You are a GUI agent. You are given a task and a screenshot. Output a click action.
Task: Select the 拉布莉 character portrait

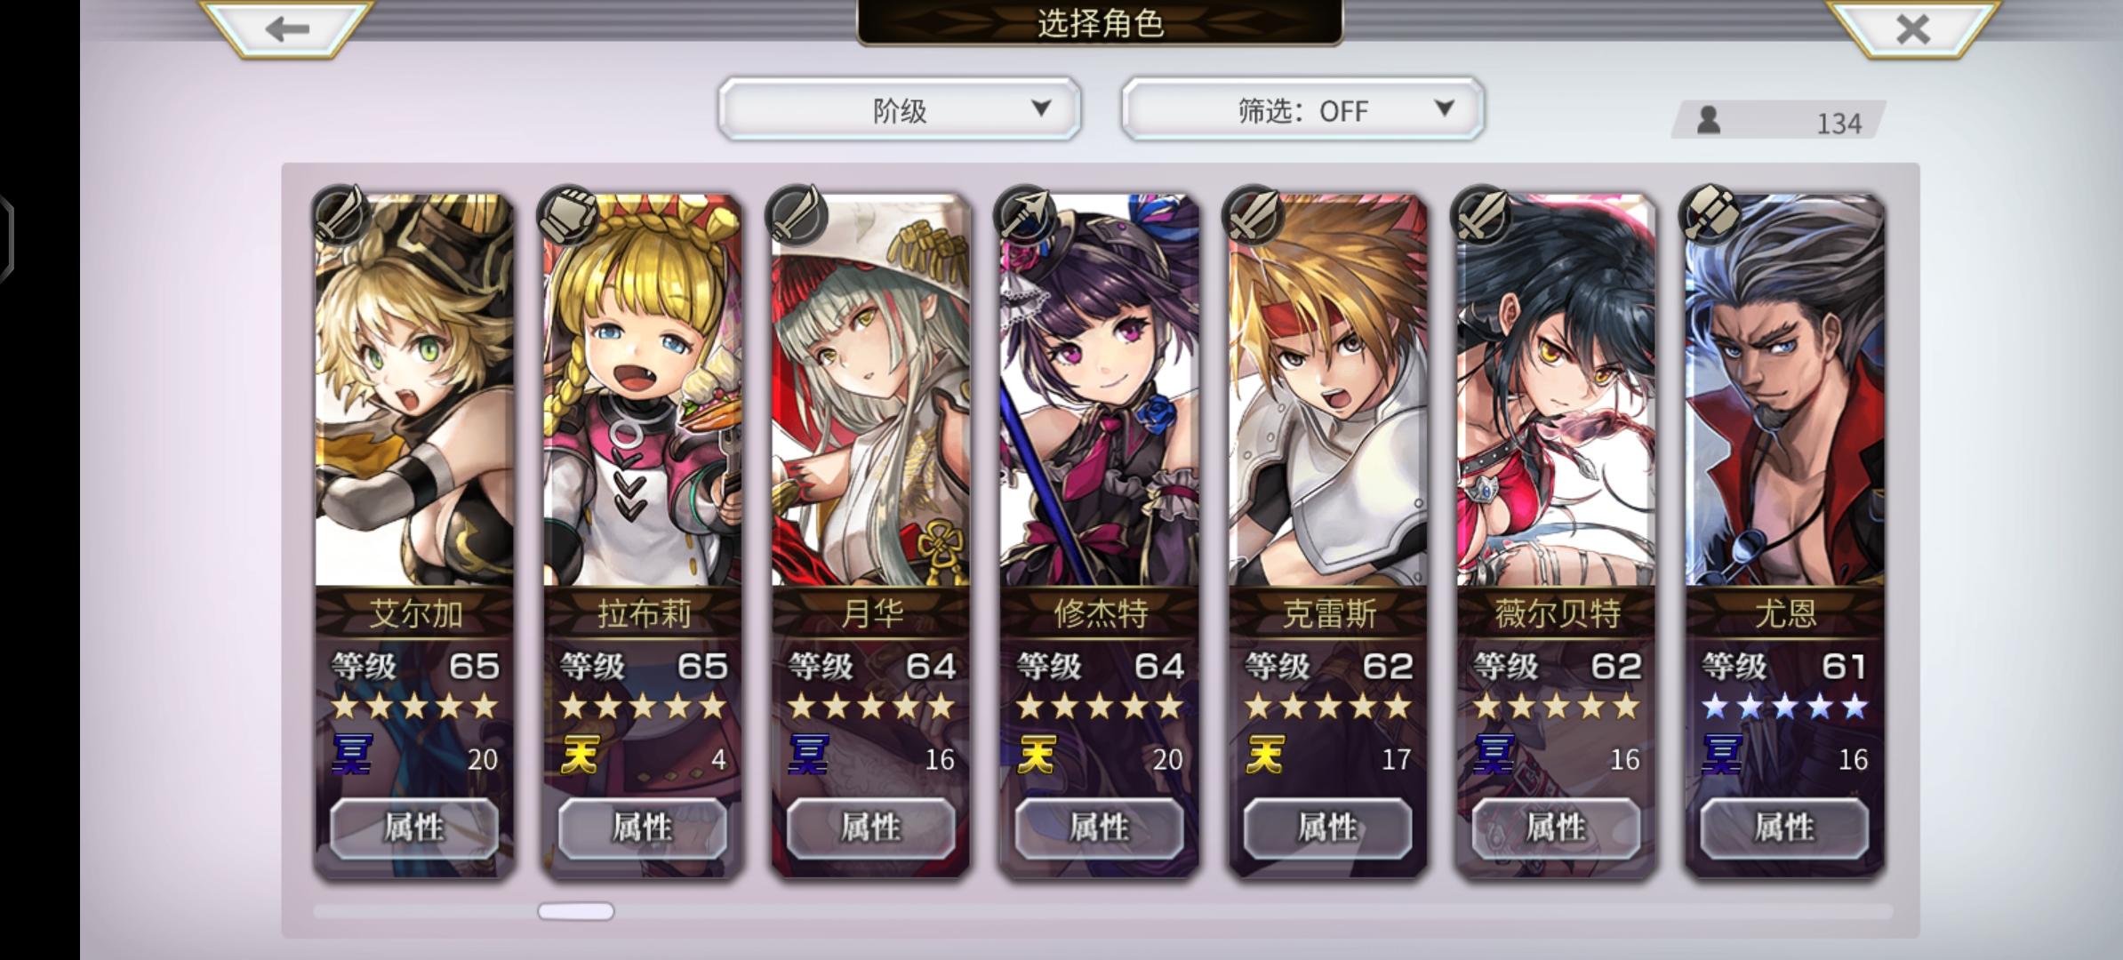tap(643, 391)
